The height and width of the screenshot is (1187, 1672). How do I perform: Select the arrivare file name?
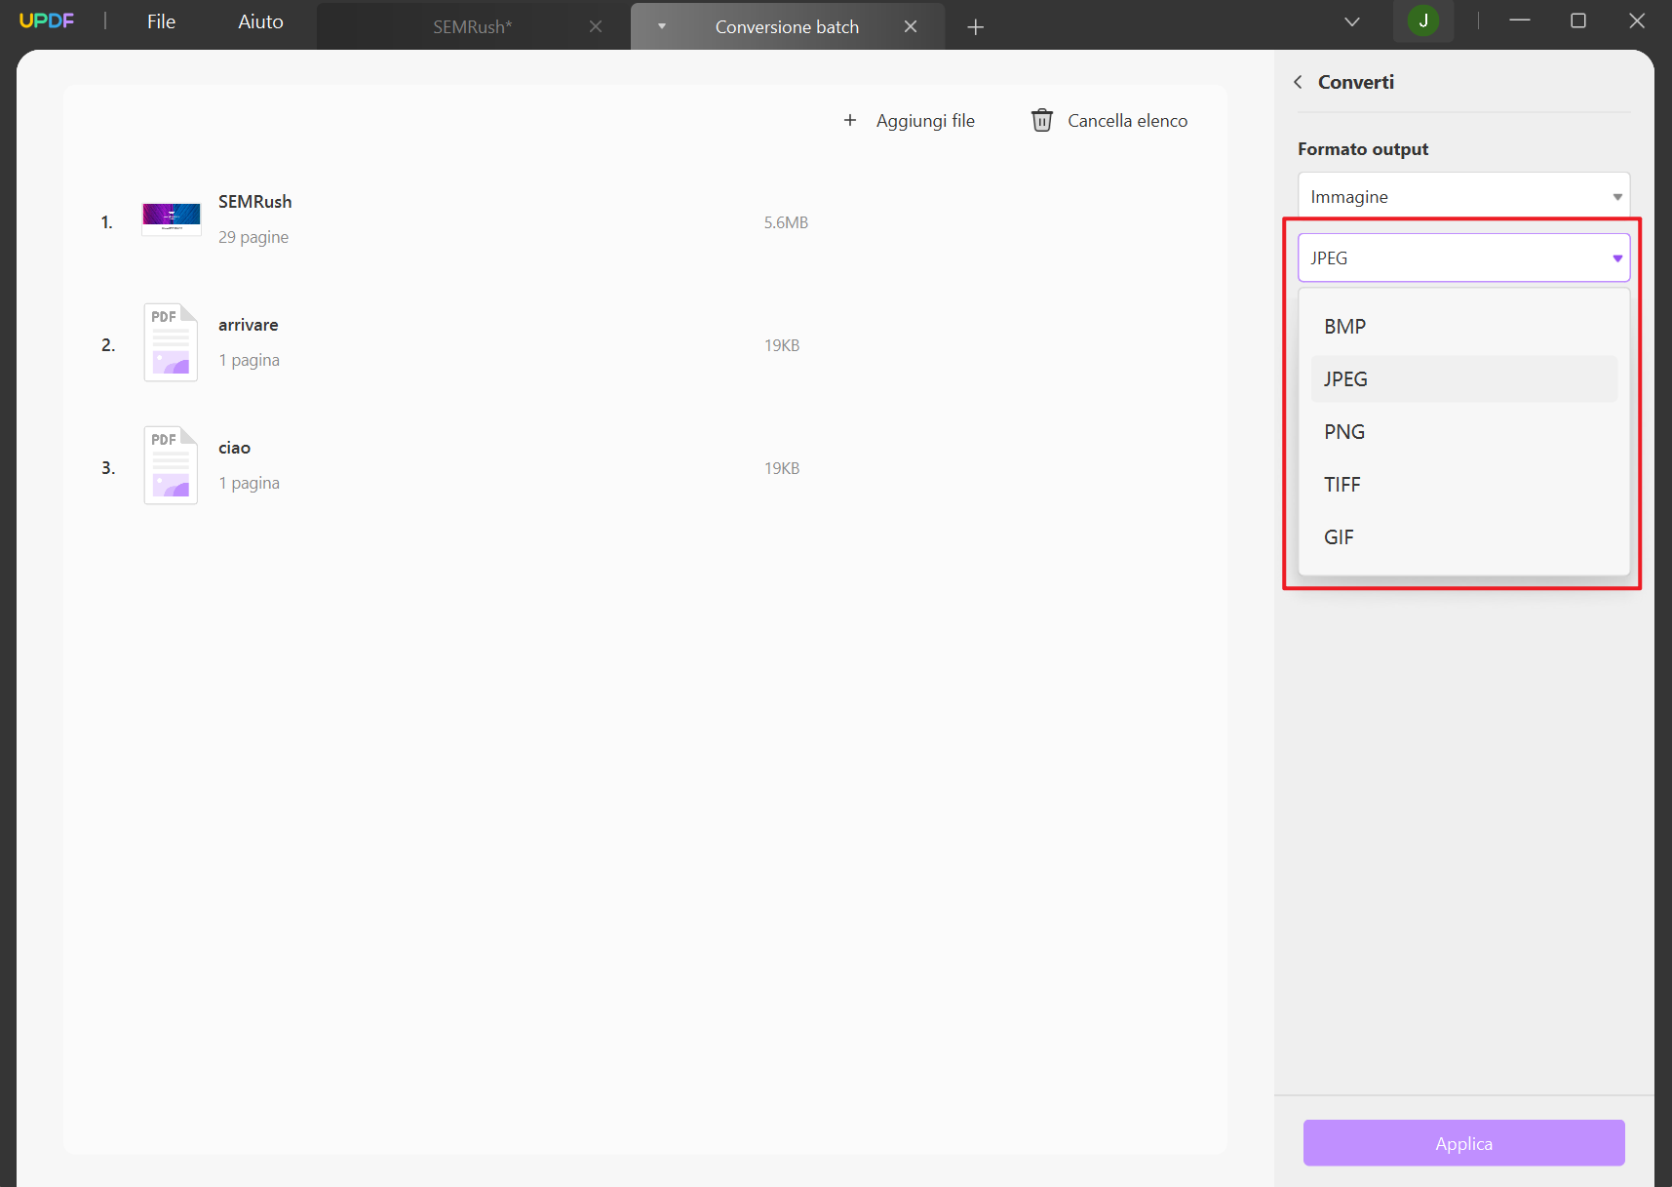[x=249, y=325]
